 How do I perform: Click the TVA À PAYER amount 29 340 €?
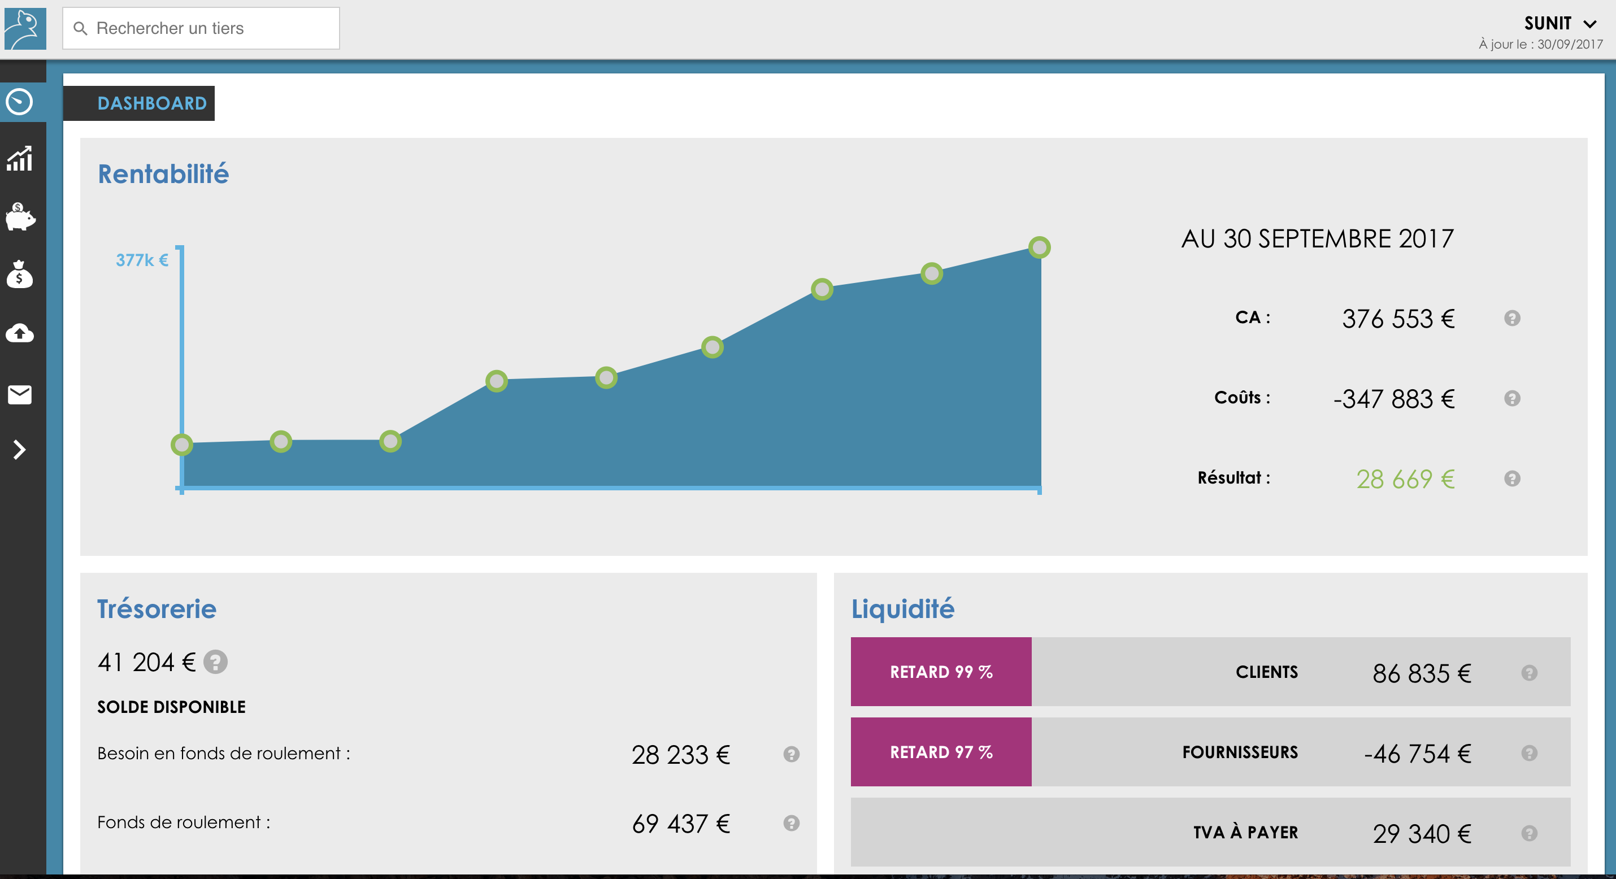1422,834
